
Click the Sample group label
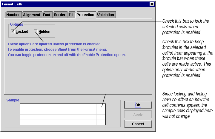click(x=13, y=100)
